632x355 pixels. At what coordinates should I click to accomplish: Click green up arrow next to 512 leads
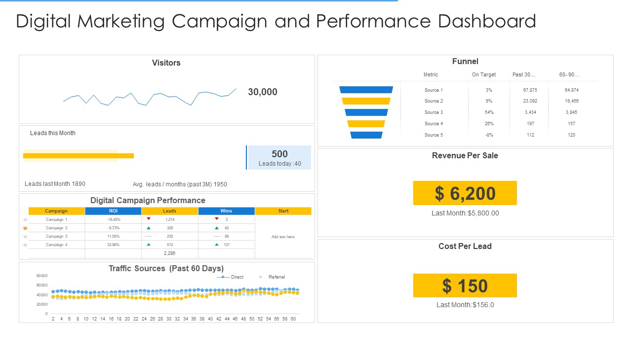149,245
